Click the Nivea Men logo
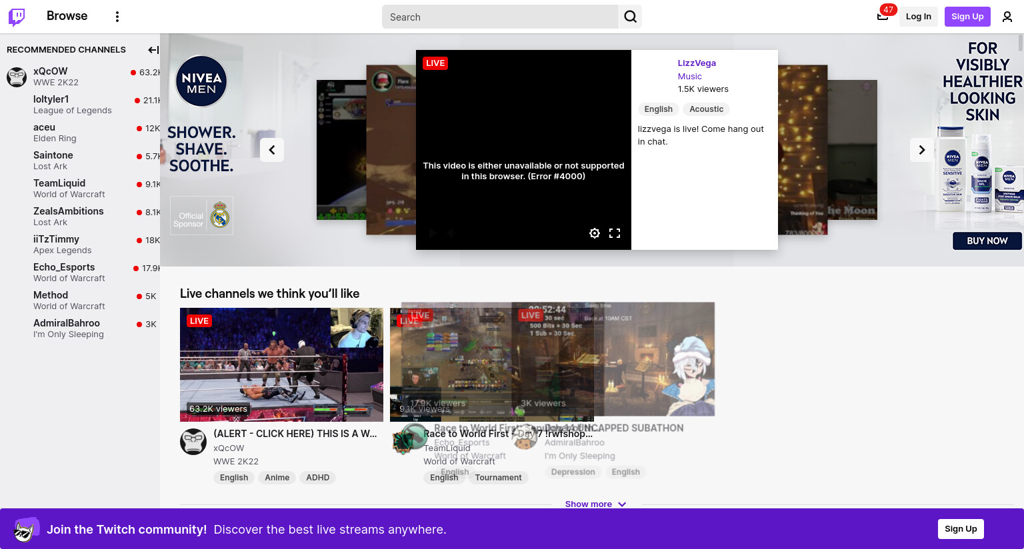Screen dimensions: 1024x549 click(201, 81)
